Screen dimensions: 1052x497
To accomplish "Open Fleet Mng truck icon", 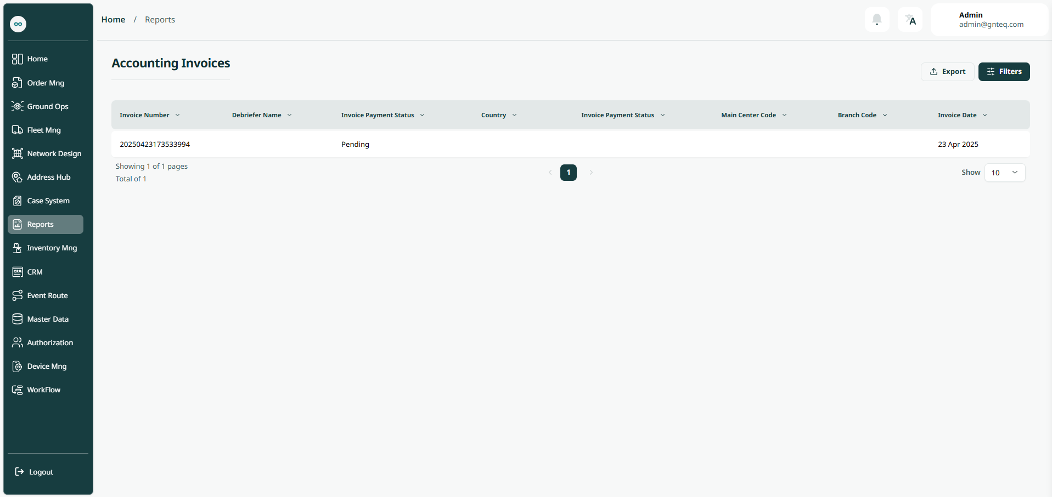I will pyautogui.click(x=18, y=130).
